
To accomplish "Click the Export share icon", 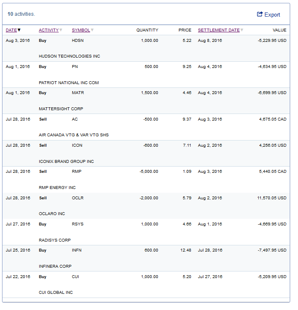I will tap(260, 14).
